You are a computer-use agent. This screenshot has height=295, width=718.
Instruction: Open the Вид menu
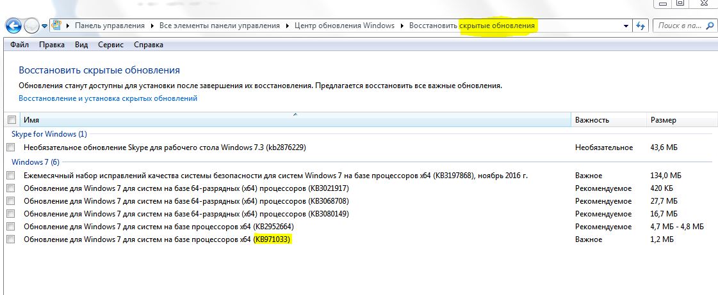point(81,45)
